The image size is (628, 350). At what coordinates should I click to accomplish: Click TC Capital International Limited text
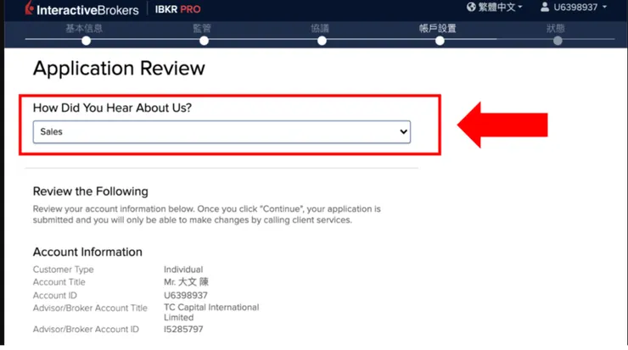[211, 313]
